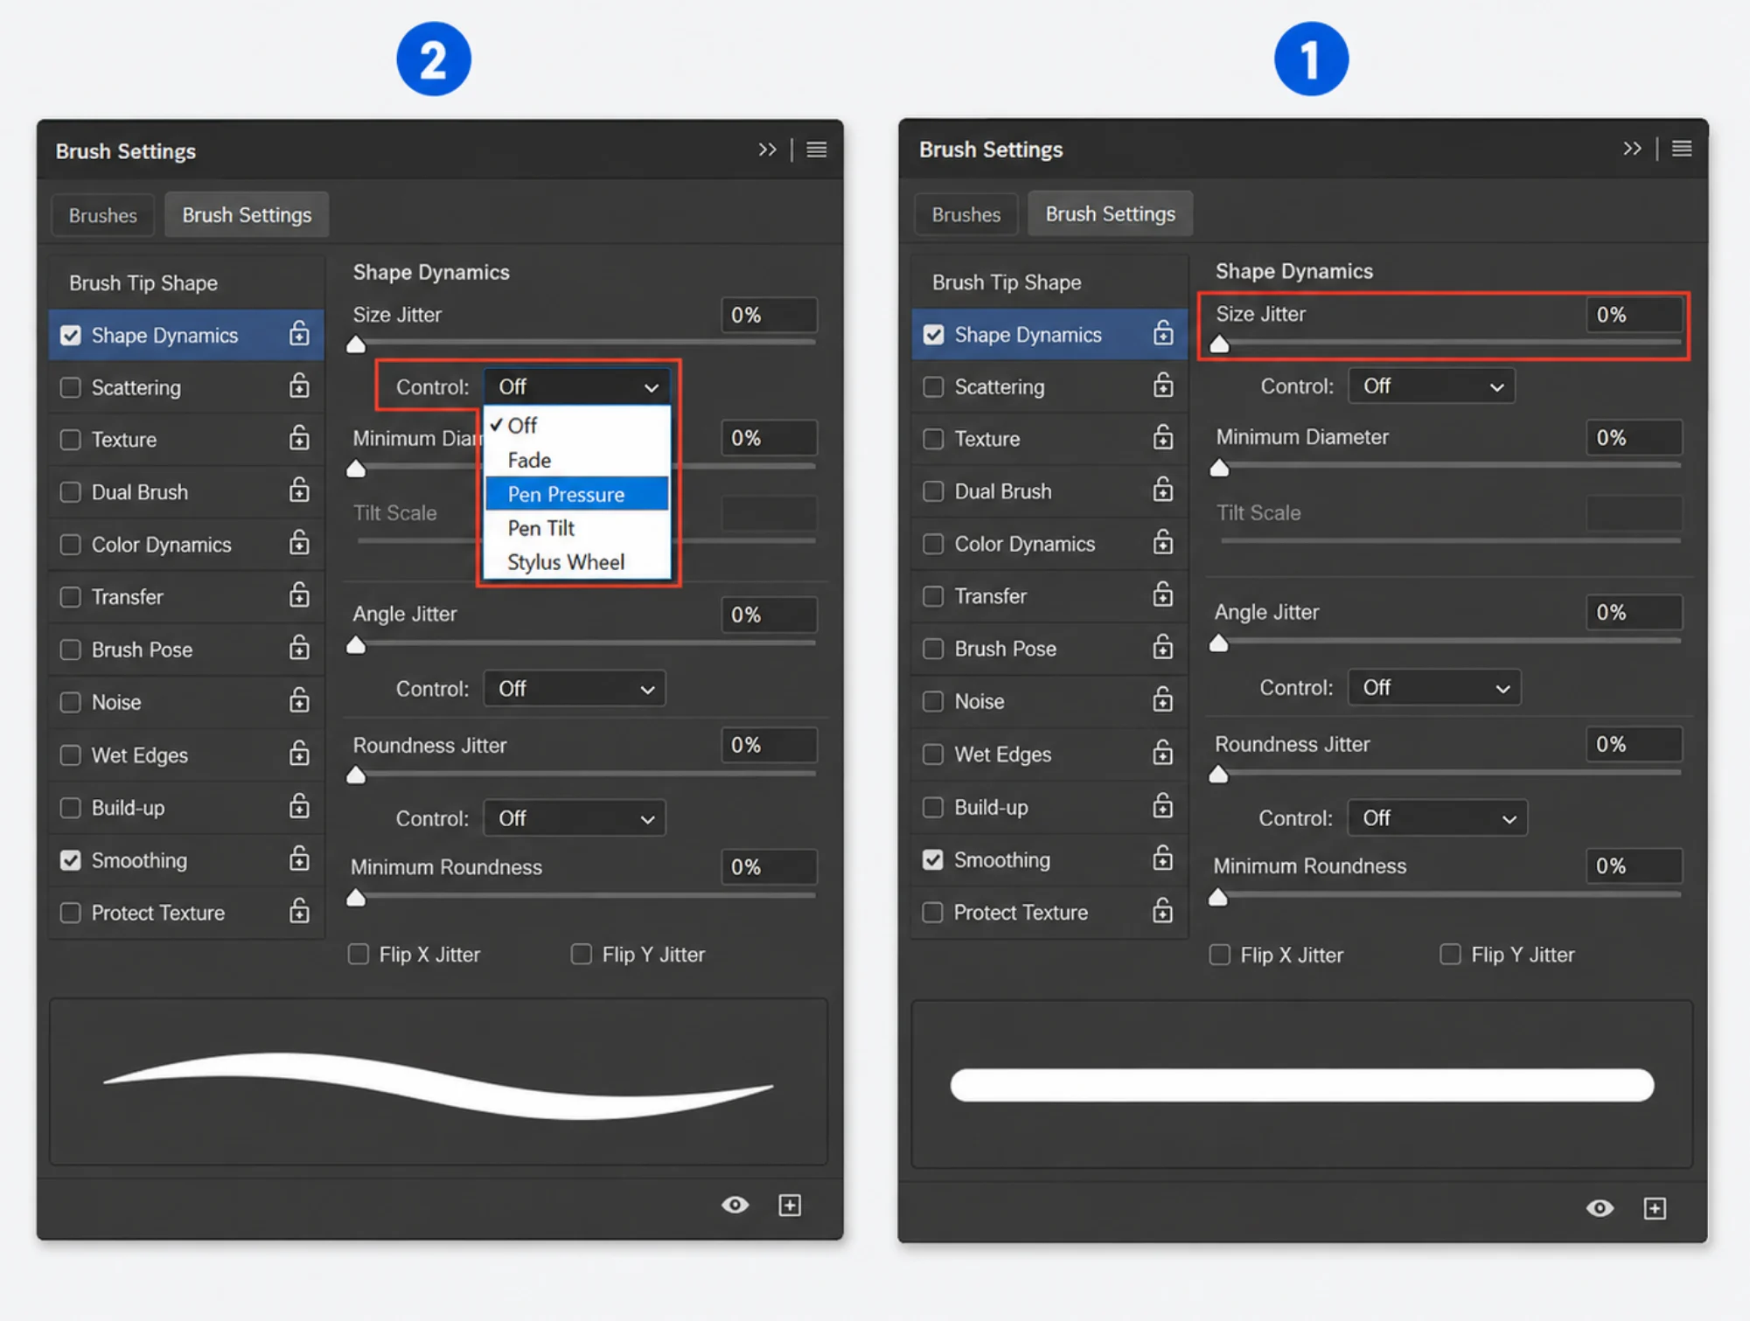Uncheck Shape Dynamics in left panel

[71, 336]
